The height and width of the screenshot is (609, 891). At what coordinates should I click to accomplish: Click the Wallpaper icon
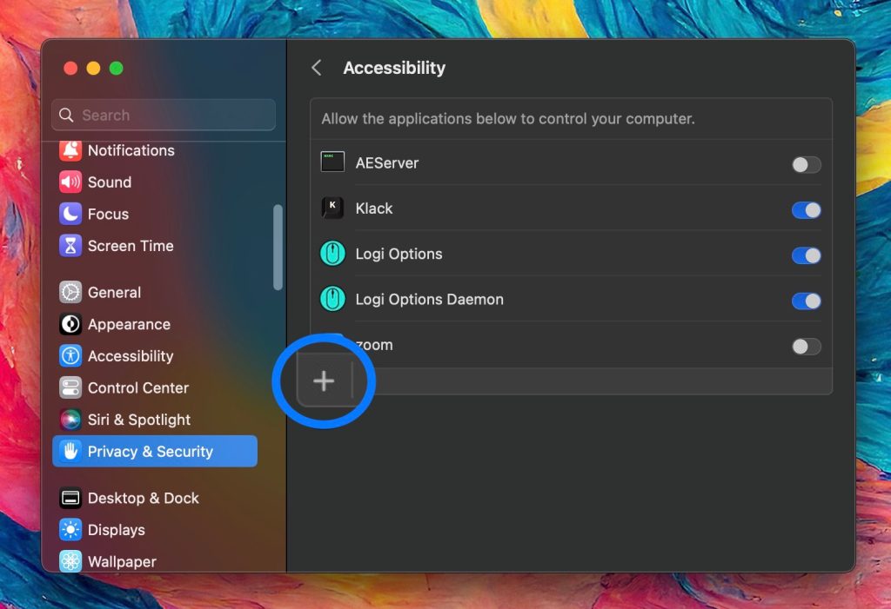[x=69, y=561]
